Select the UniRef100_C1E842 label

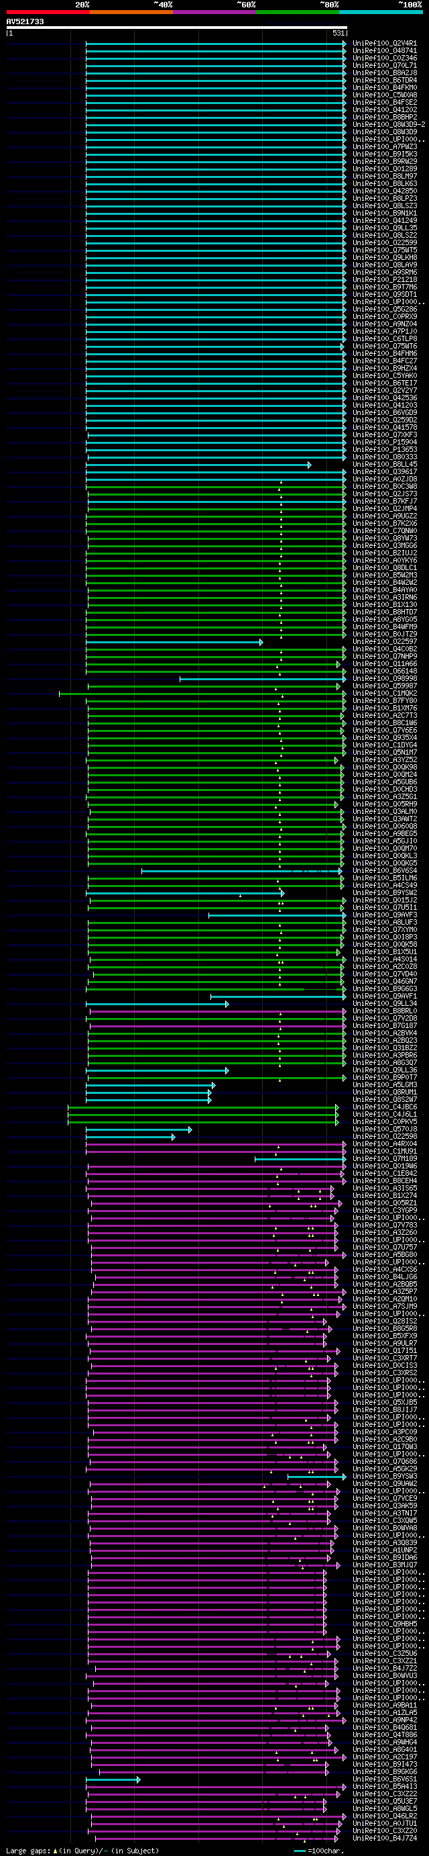click(384, 1173)
